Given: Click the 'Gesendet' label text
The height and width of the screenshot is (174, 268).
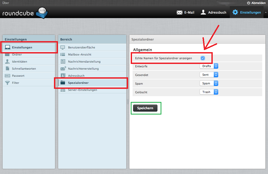Looking at the screenshot, I should [141, 75].
